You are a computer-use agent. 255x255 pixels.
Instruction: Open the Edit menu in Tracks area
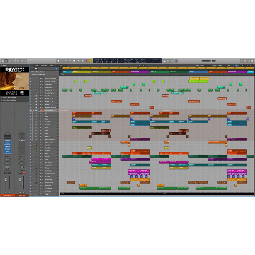(x=37, y=66)
